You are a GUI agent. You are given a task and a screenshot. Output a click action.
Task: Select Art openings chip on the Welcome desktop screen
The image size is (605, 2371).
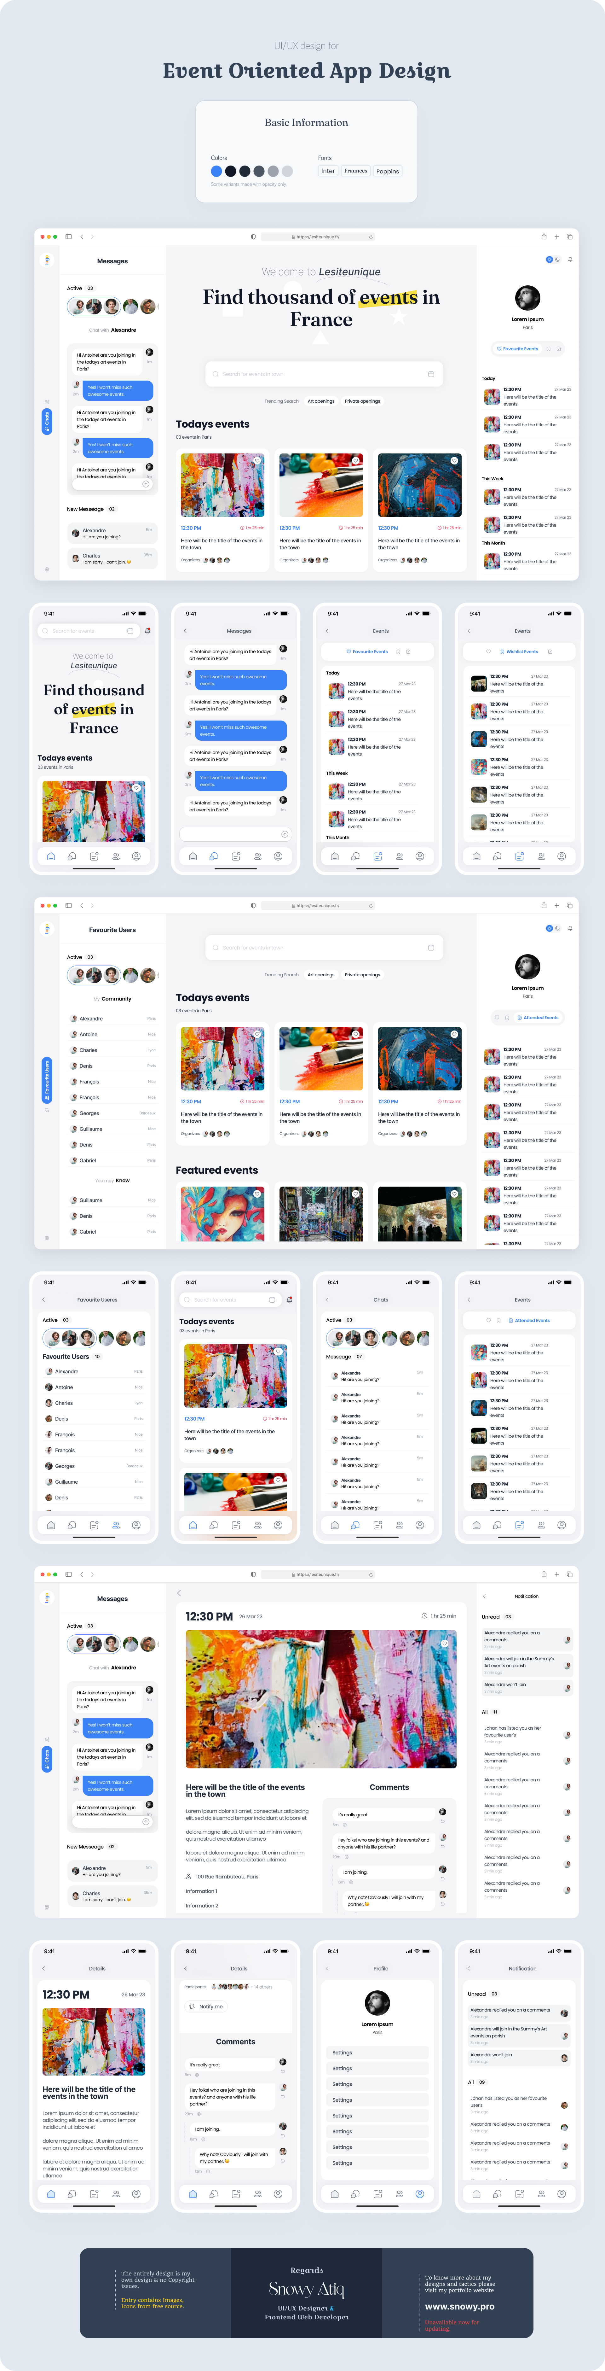[x=321, y=401]
